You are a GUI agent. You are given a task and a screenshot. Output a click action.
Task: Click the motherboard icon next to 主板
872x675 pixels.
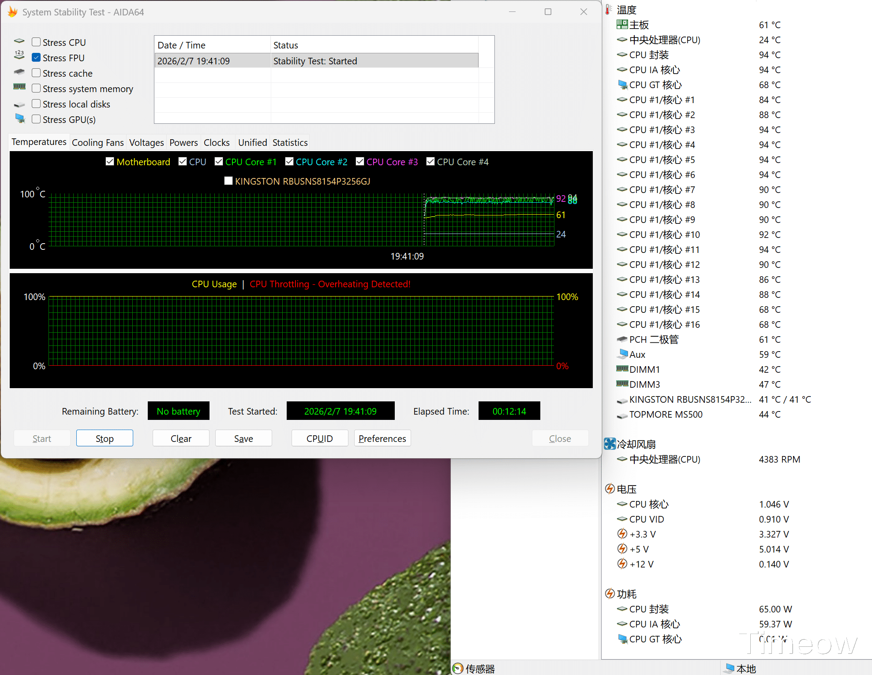pyautogui.click(x=622, y=25)
